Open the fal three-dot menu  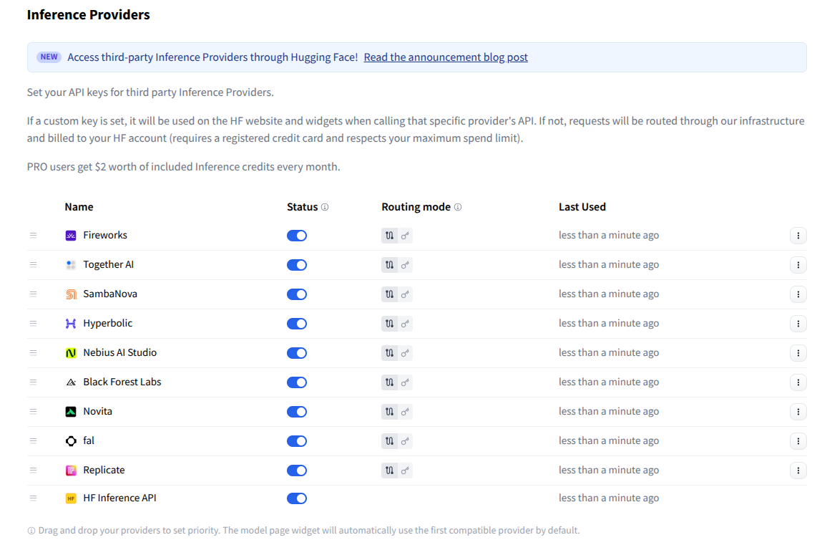(x=798, y=440)
